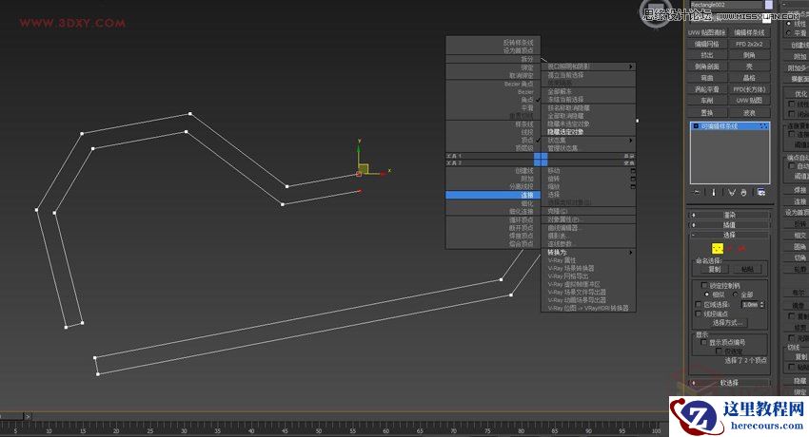This screenshot has height=437, width=809.
Task: Choose 孤立当前选择 in the quad menu
Action: click(x=565, y=75)
